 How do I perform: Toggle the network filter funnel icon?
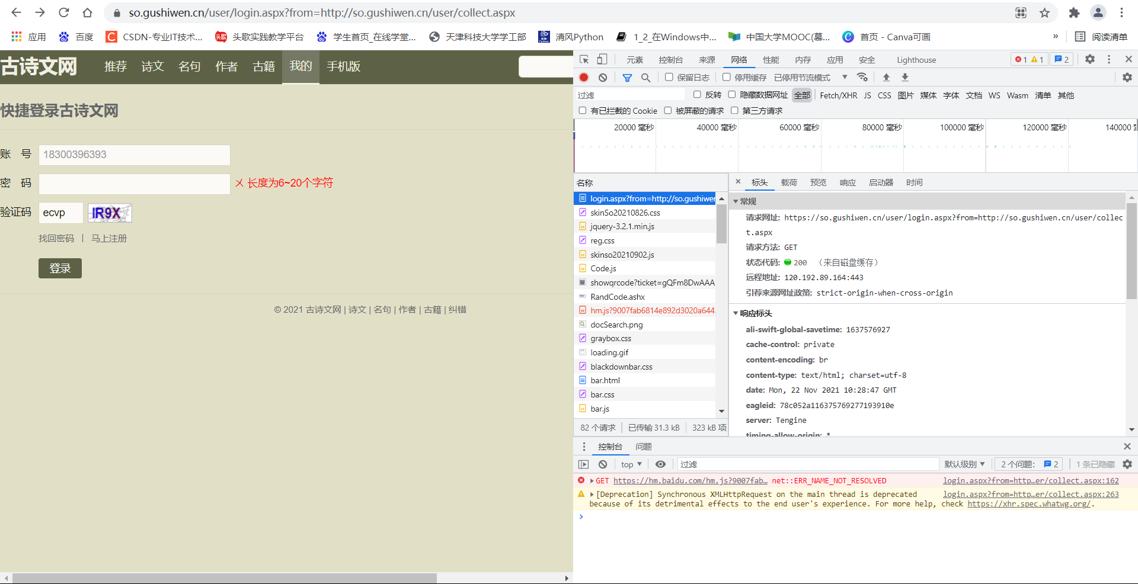click(627, 78)
